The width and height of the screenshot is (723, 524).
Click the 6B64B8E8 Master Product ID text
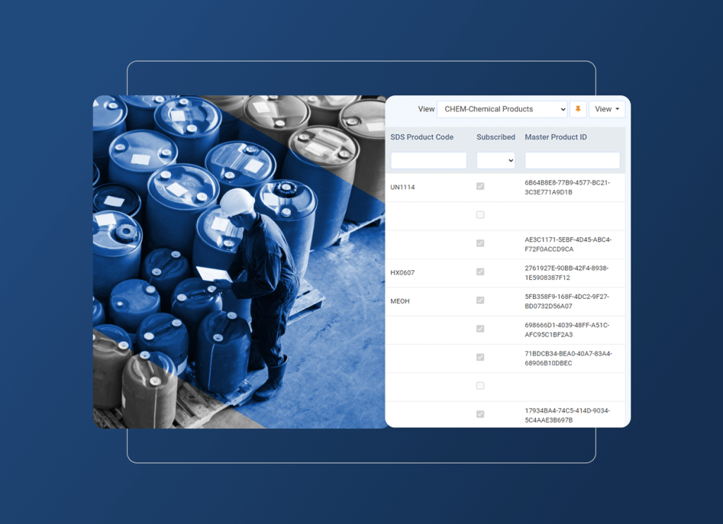[x=571, y=186]
